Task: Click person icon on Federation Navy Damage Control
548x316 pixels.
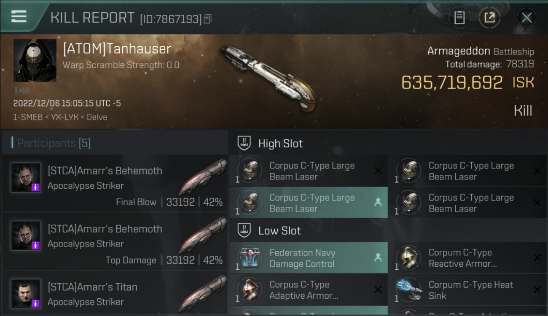Action: [378, 258]
